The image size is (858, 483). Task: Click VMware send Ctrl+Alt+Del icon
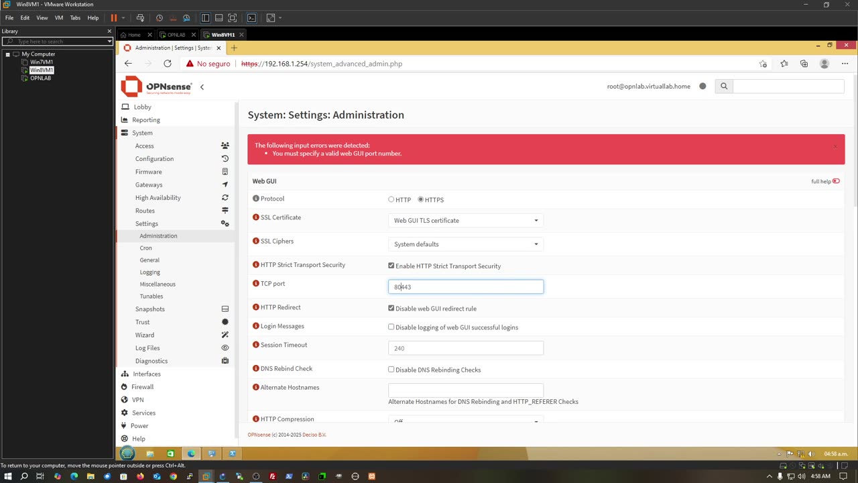click(x=140, y=18)
